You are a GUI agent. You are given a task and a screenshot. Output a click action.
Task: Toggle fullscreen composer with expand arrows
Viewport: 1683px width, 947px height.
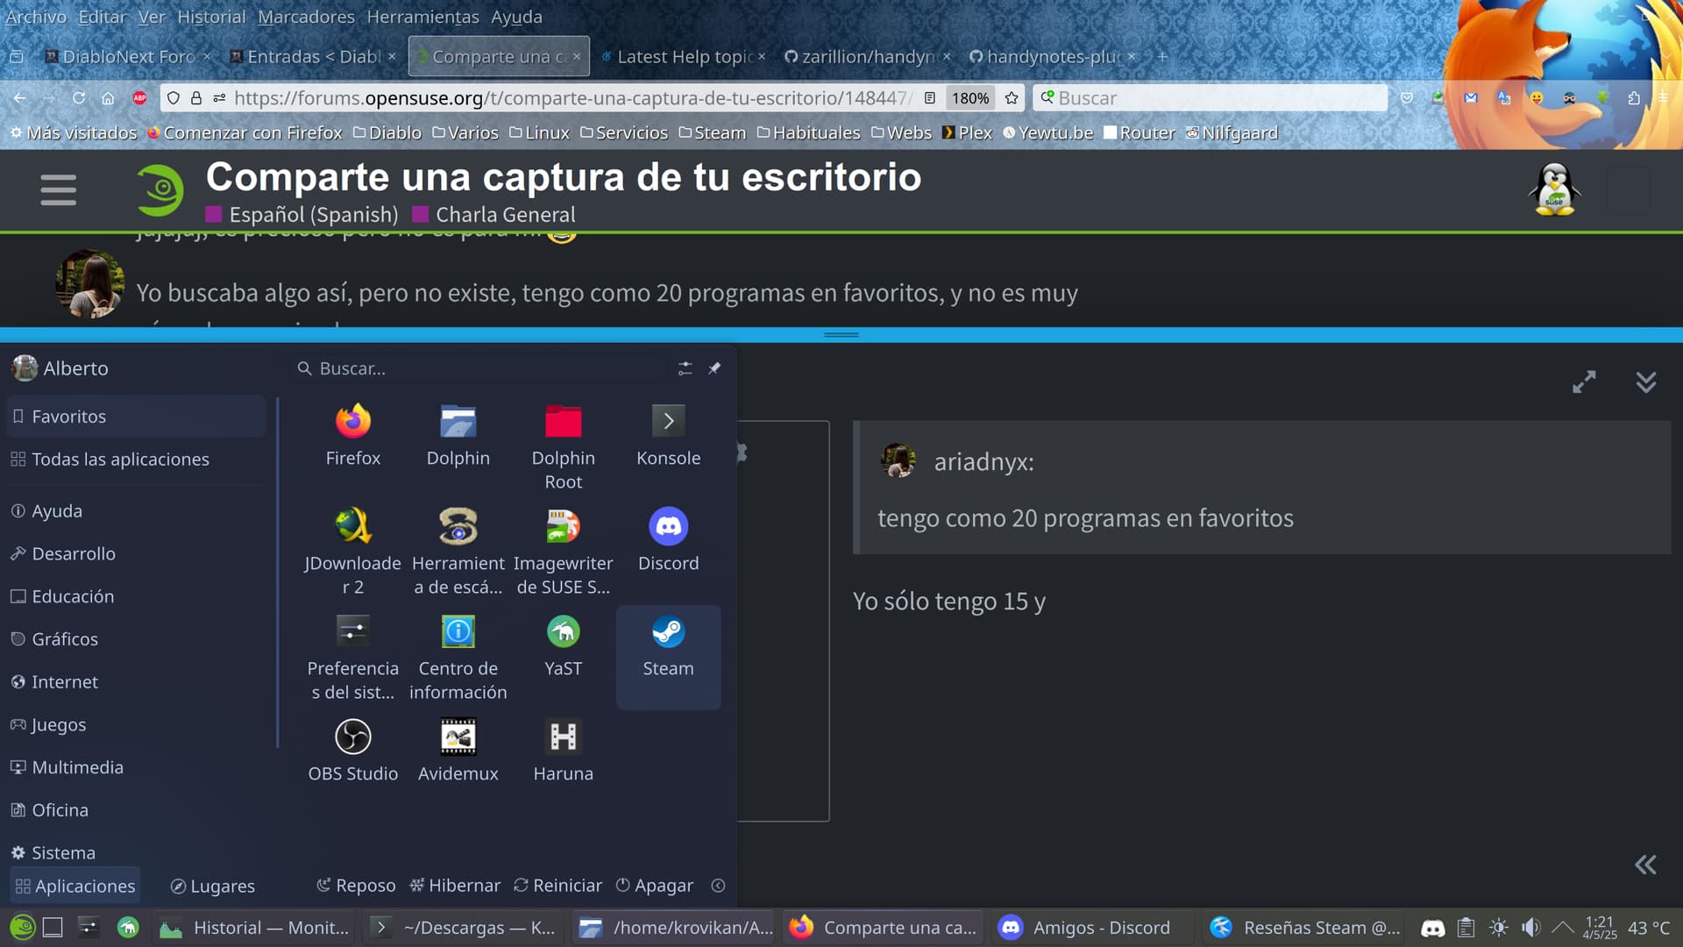pos(1584,382)
